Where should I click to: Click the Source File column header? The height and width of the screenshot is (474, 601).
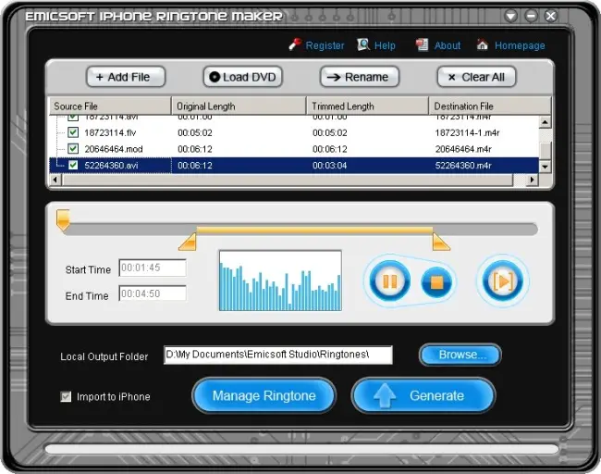[110, 106]
